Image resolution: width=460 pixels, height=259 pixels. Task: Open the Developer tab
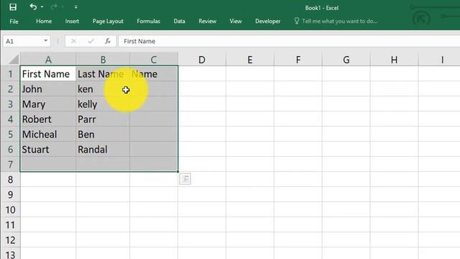click(267, 21)
